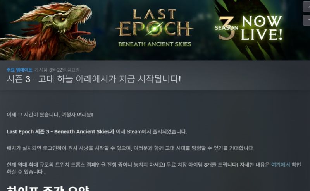Click the large Season 3 numeral

[226, 27]
